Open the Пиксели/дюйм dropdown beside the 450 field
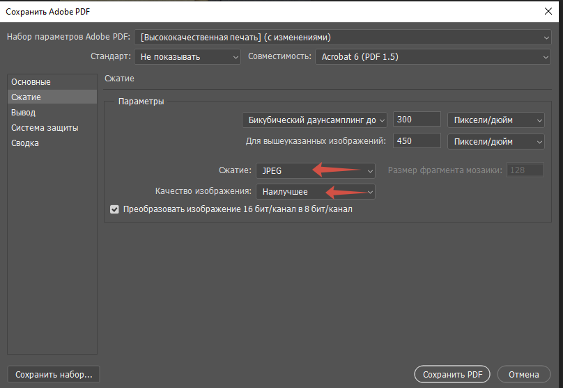 coord(496,142)
